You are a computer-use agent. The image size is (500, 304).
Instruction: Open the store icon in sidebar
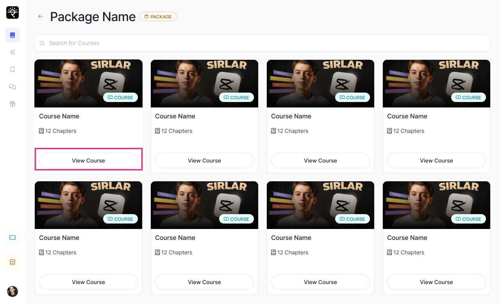[12, 262]
